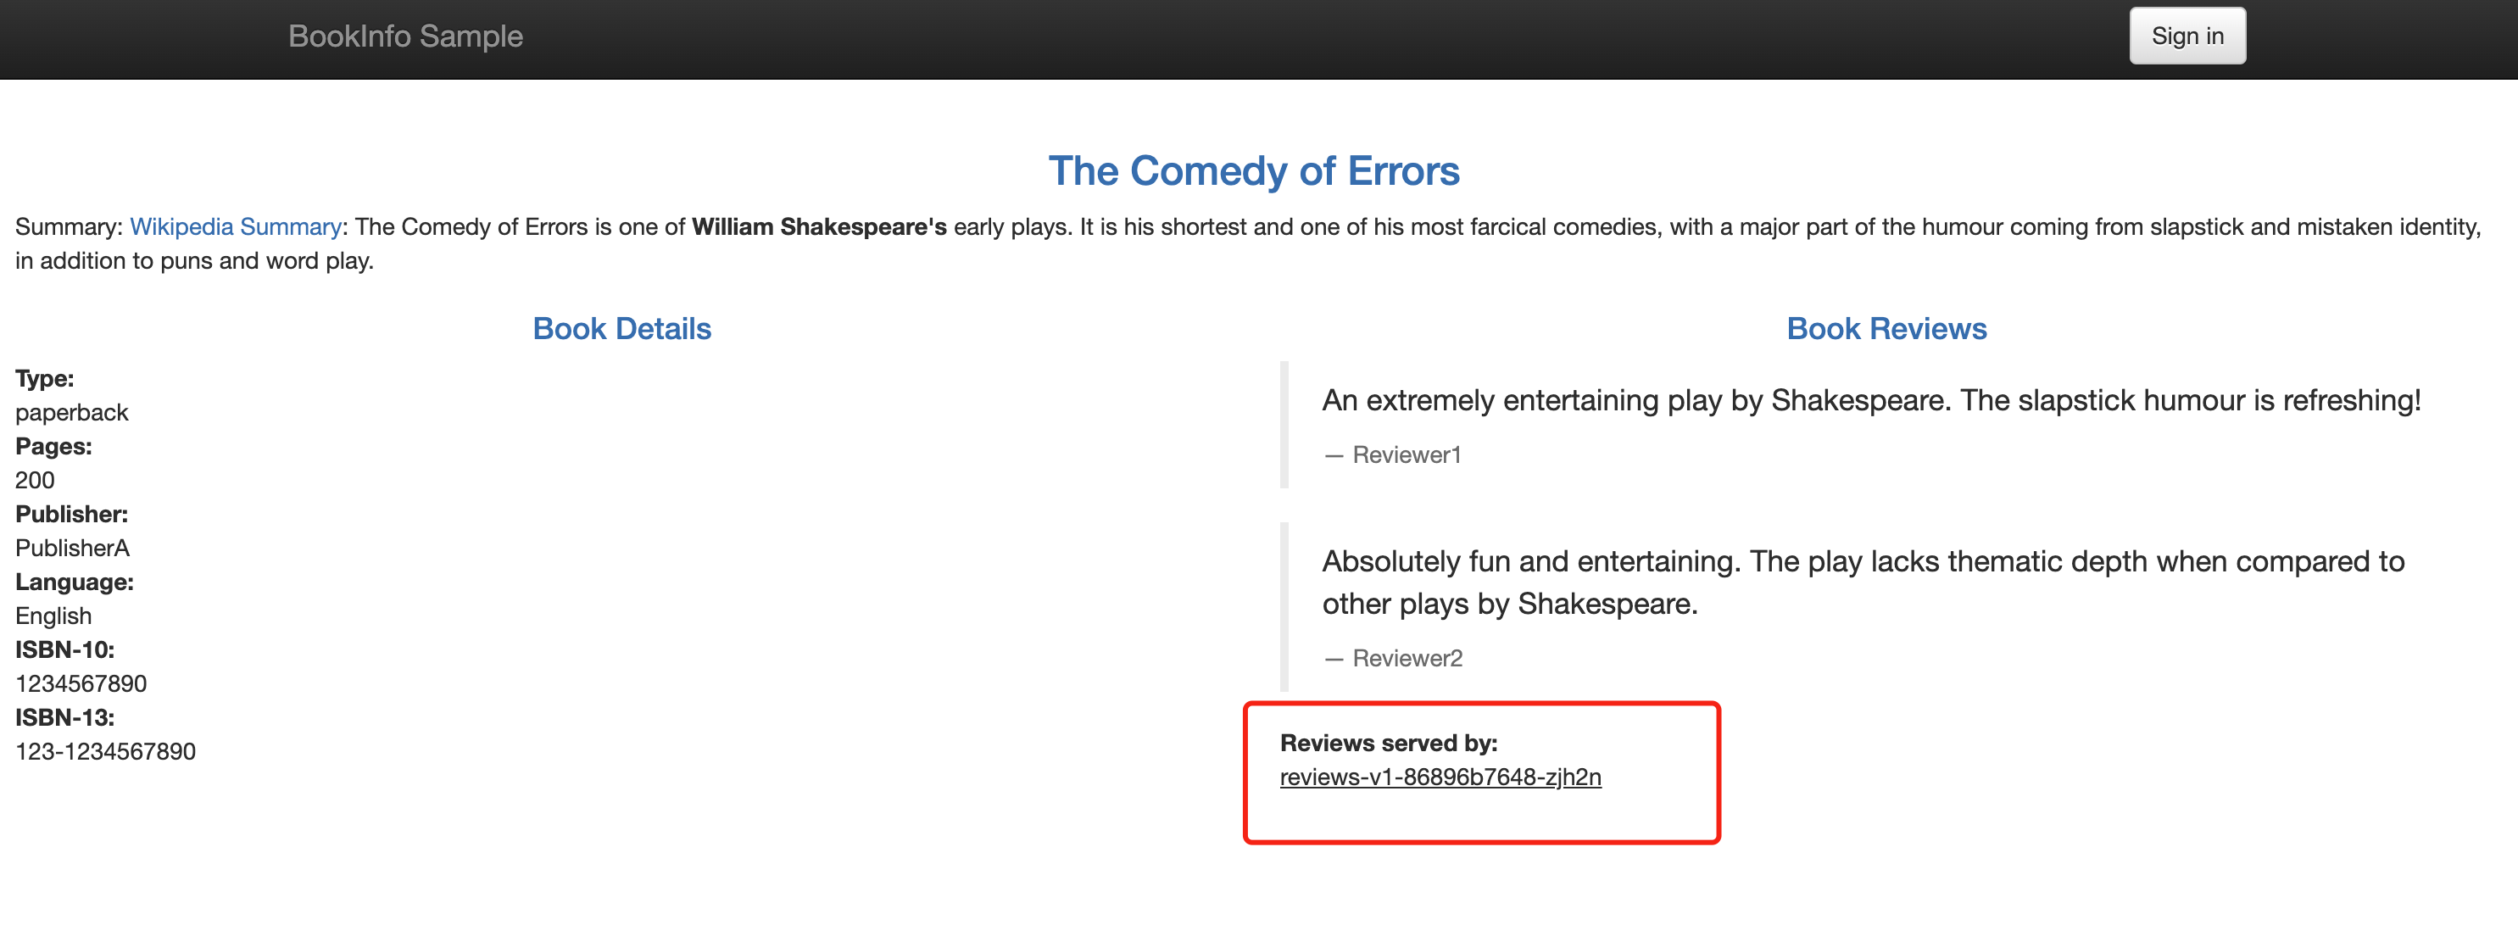2518x936 pixels.
Task: Select the PublisherA value text
Action: coord(72,548)
